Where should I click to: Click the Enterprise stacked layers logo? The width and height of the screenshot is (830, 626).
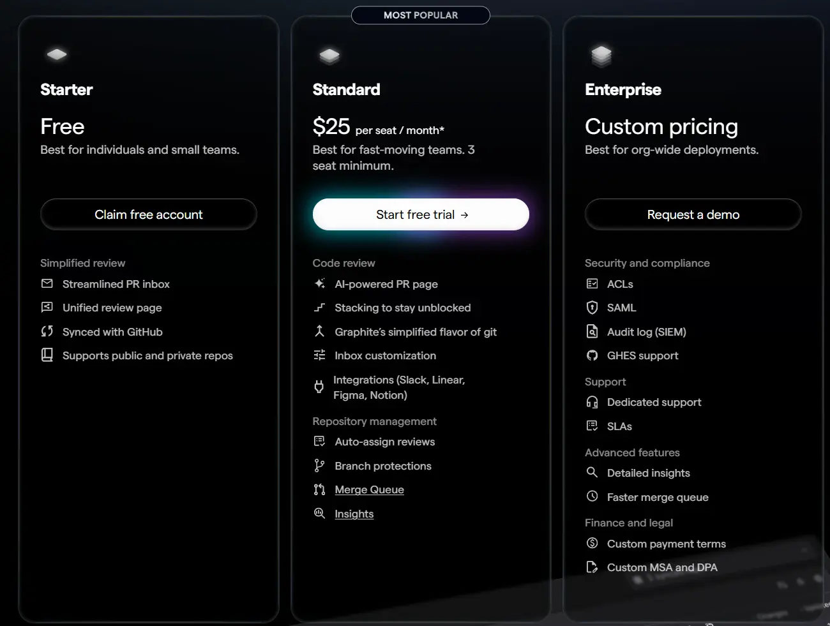pyautogui.click(x=601, y=56)
